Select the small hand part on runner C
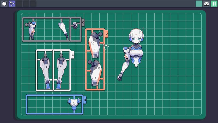Viewport: 218px width, 123px height. pyautogui.click(x=75, y=25)
